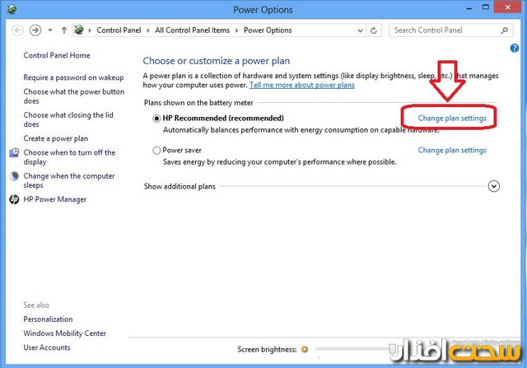Open Personalization under See also
Image resolution: width=527 pixels, height=368 pixels.
48,319
